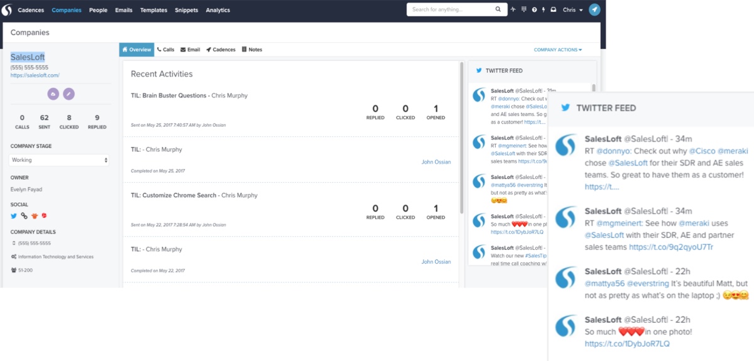Select Companies in the top navigation
The image size is (754, 361).
67,10
